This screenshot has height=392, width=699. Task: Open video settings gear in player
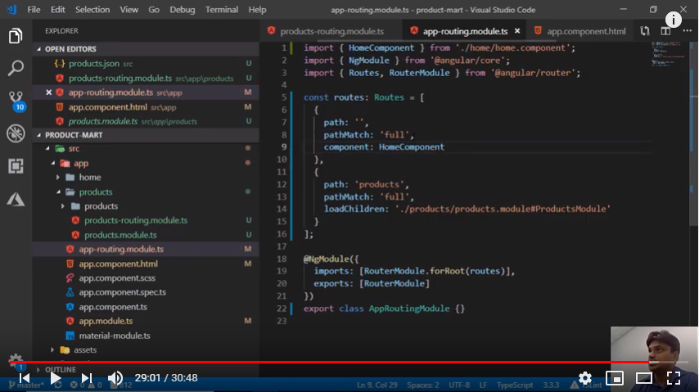point(584,377)
